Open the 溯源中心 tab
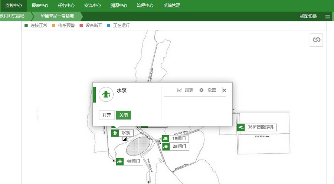The width and height of the screenshot is (334, 184). [x=119, y=6]
